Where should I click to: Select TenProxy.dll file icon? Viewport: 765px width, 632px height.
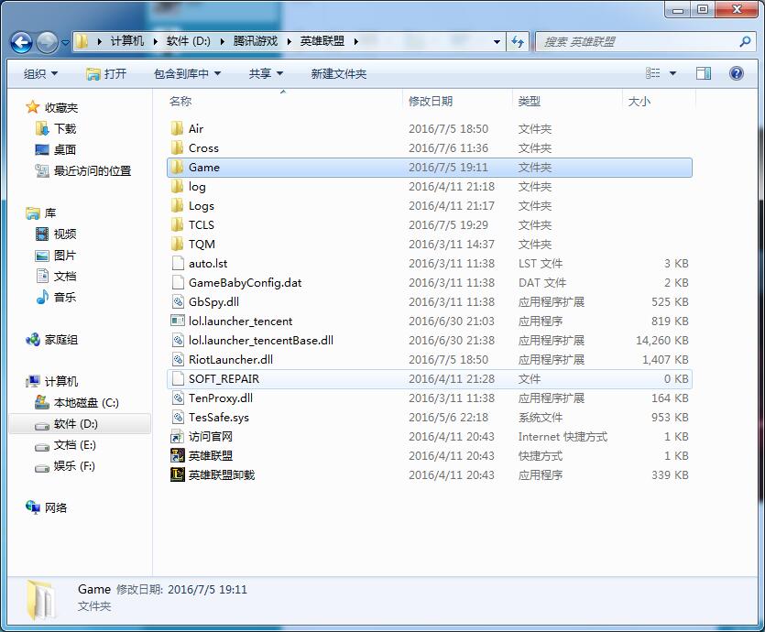pyautogui.click(x=178, y=398)
